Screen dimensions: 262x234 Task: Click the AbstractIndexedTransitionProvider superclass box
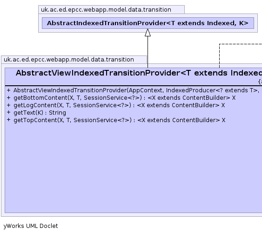pos(148,23)
